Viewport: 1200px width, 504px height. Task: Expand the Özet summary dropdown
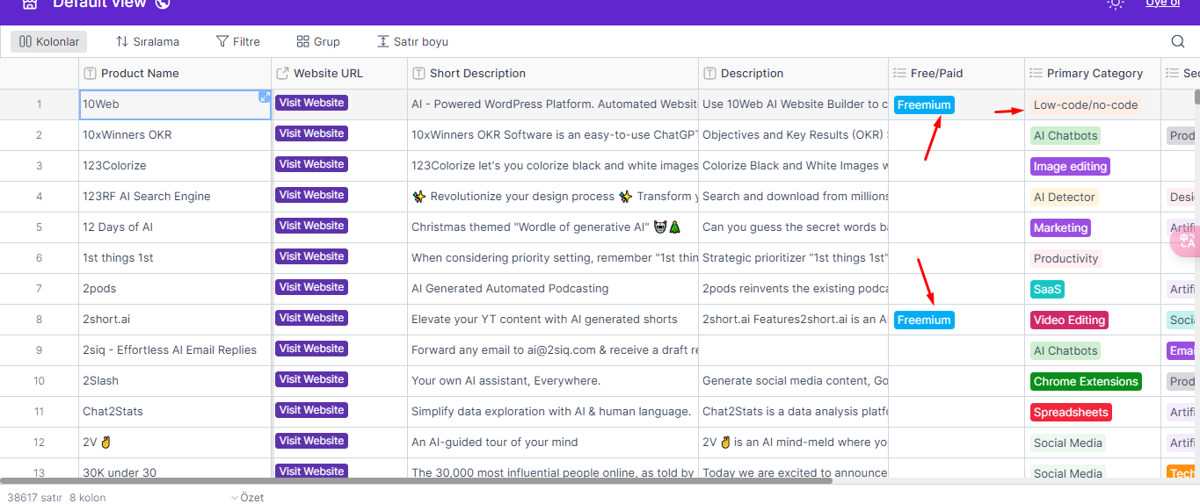(248, 497)
